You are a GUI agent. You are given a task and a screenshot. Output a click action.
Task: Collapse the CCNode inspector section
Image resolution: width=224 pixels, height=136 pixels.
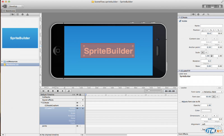(179, 18)
